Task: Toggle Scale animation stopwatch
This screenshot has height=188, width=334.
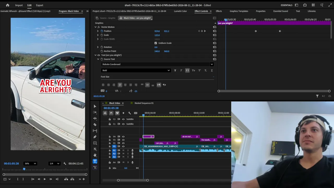Action: [x=102, y=35]
